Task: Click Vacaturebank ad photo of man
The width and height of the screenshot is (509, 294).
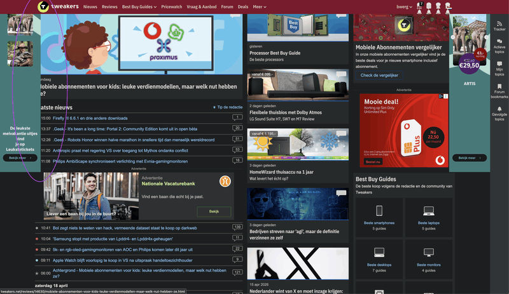Action: (91, 196)
